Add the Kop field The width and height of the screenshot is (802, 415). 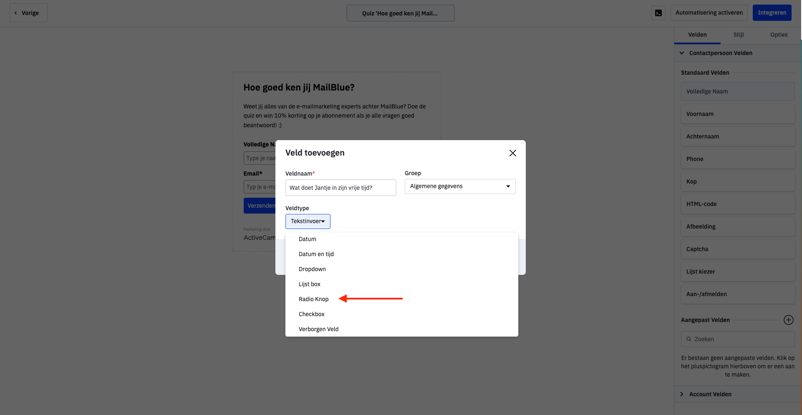point(738,181)
